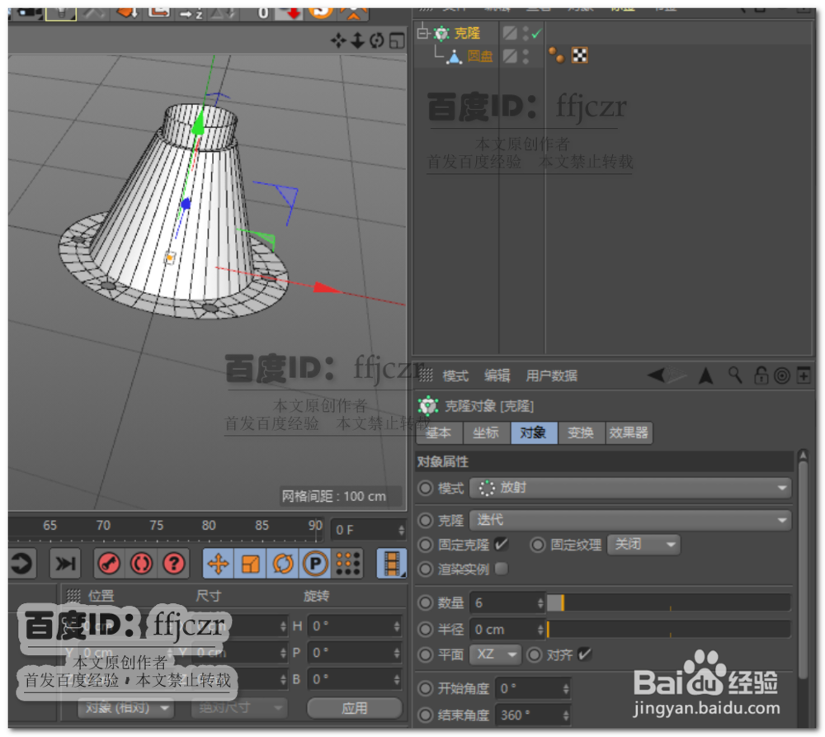Collapse the 克隆 tree node in object manager

click(423, 33)
